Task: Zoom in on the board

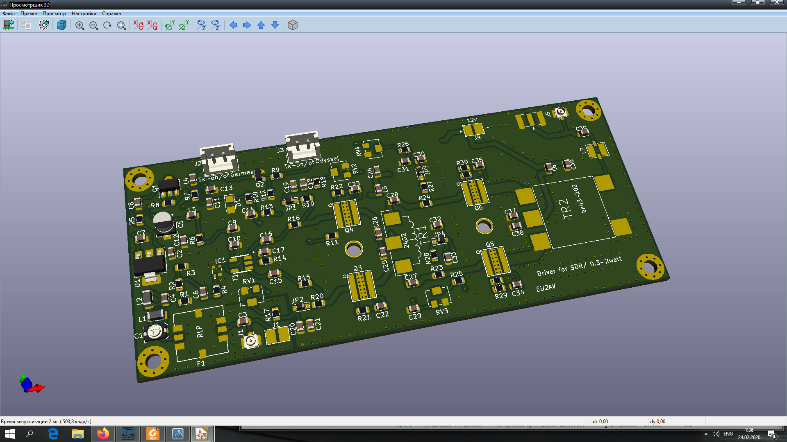Action: pos(80,25)
